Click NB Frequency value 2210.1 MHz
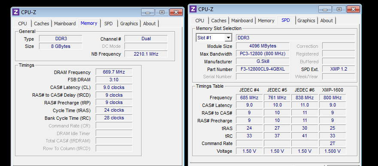The width and height of the screenshot is (378, 166). [146, 54]
